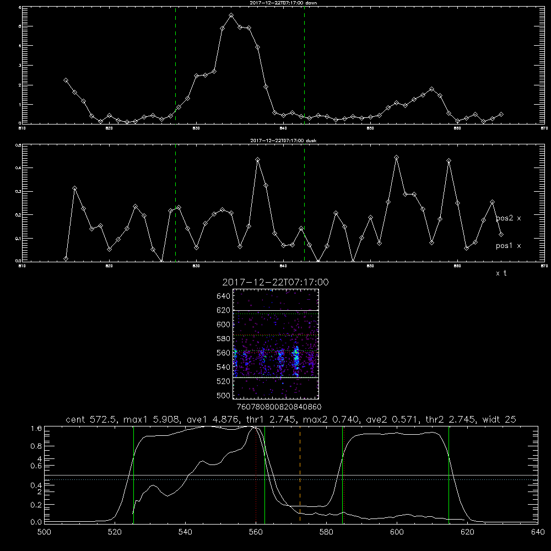Click the 0.4 y-axis label of dusk plot
The width and height of the screenshot is (551, 551).
coord(18,168)
